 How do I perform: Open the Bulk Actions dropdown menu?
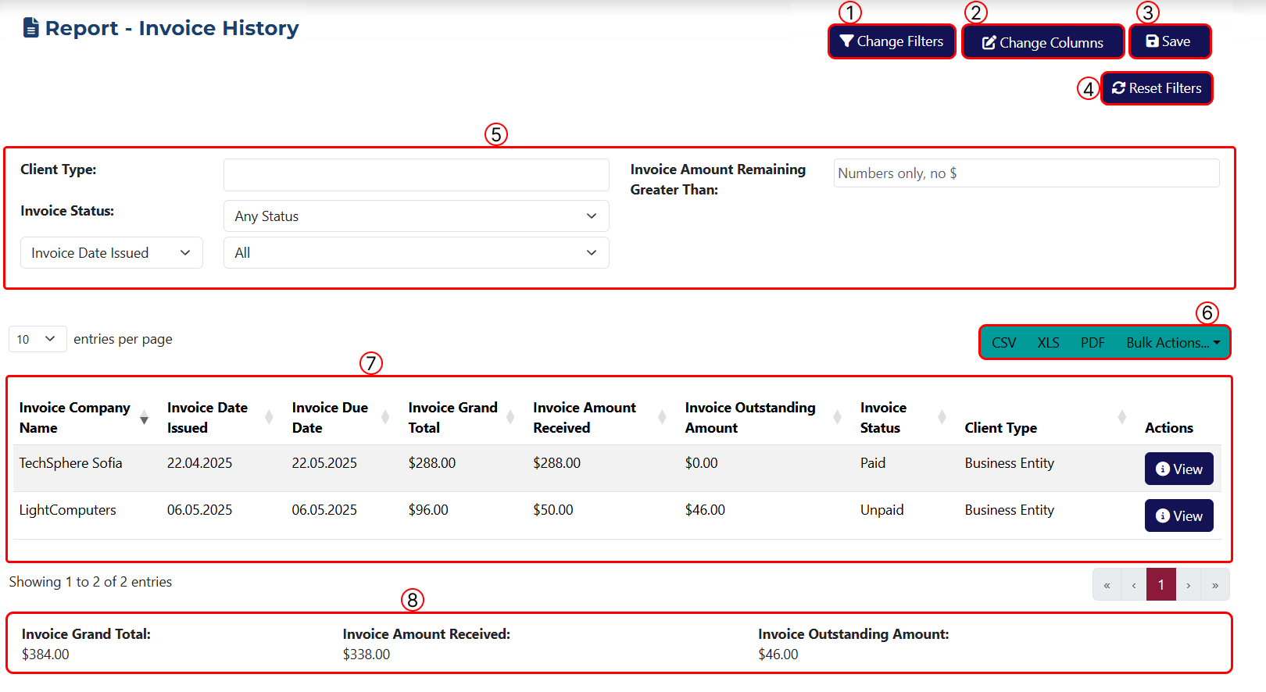tap(1173, 343)
